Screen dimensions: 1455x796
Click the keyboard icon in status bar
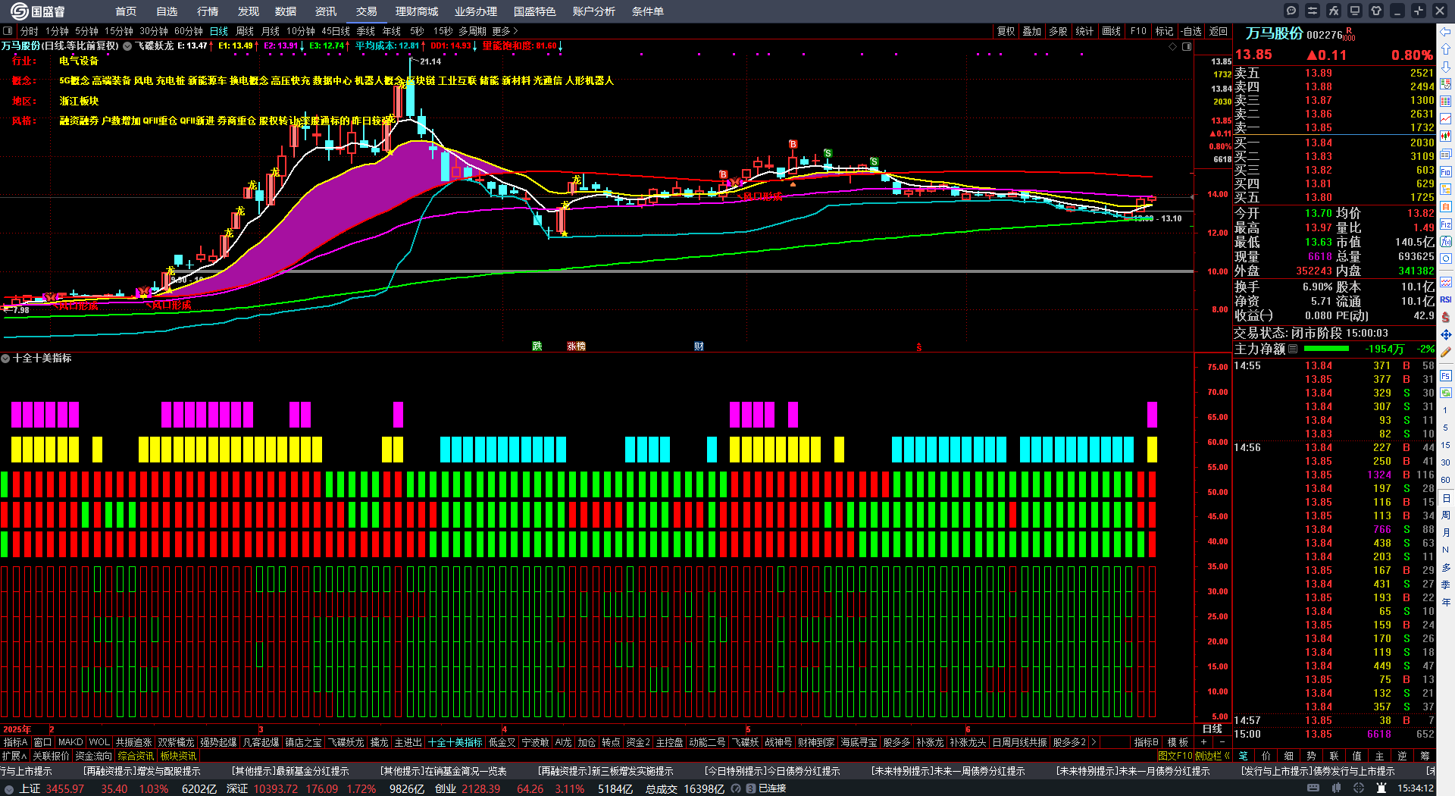[1313, 788]
